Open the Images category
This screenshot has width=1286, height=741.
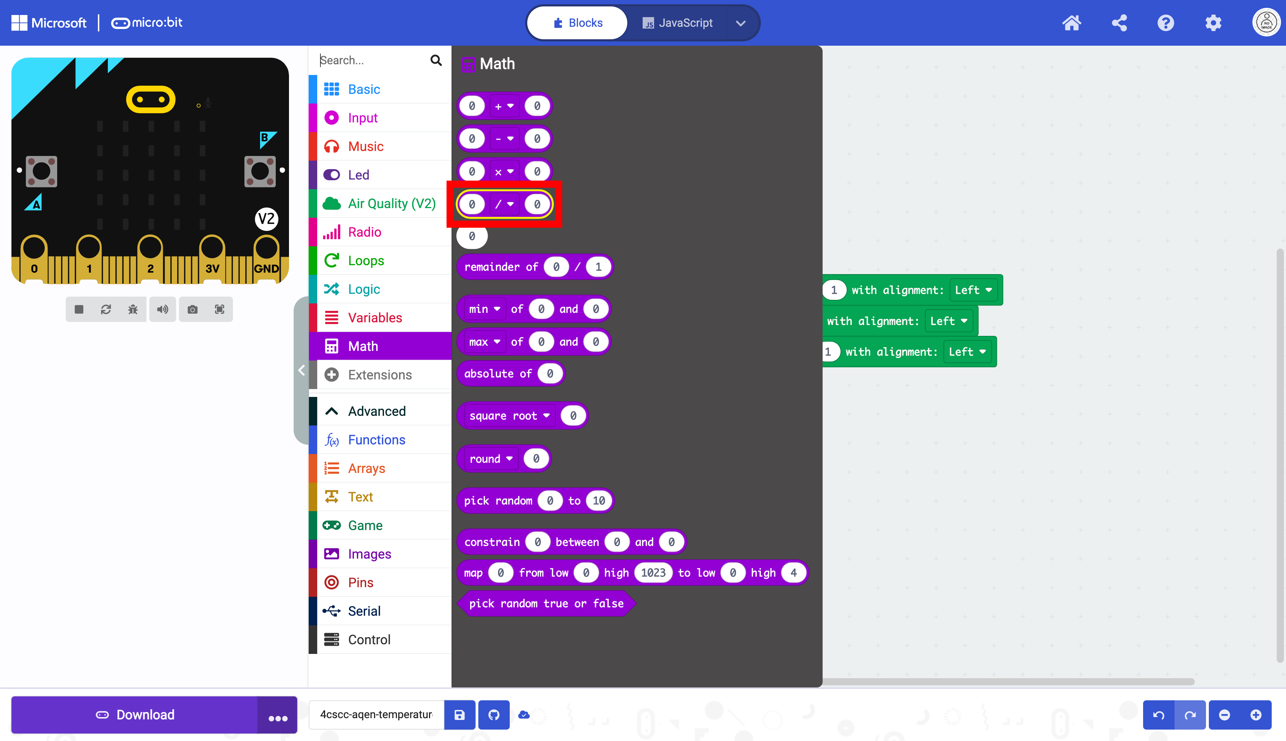pos(380,554)
